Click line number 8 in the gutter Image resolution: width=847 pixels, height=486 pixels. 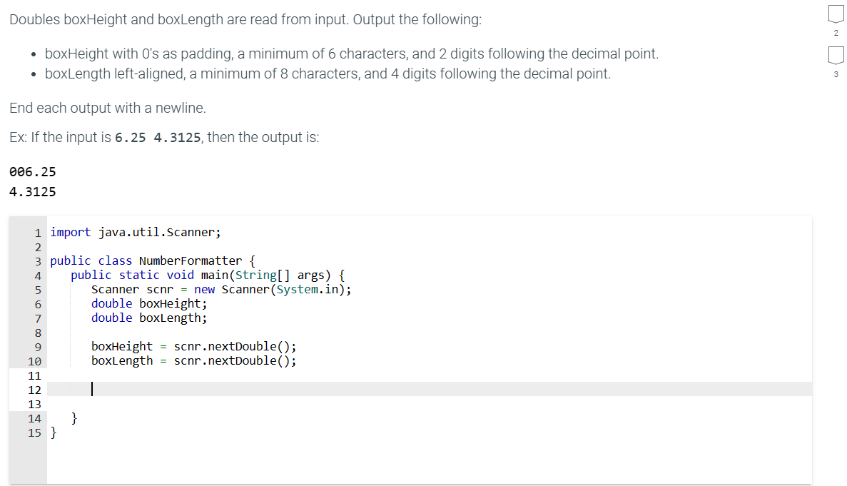click(37, 332)
